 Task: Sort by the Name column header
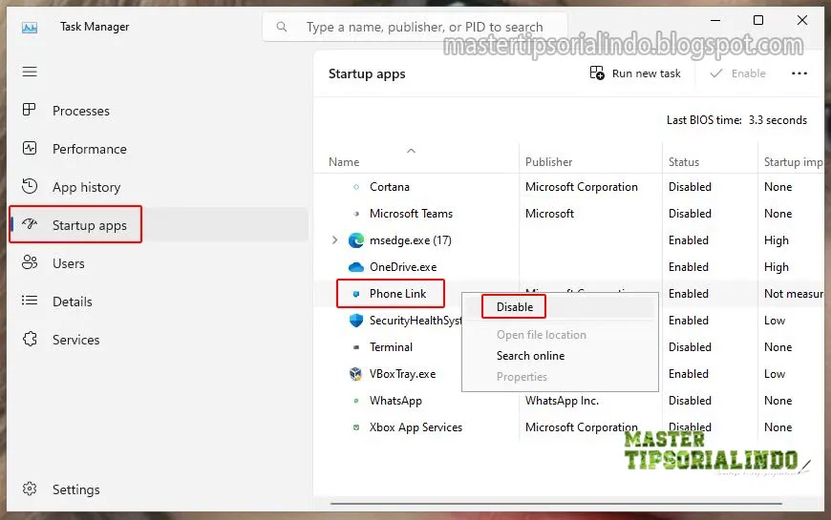click(344, 162)
